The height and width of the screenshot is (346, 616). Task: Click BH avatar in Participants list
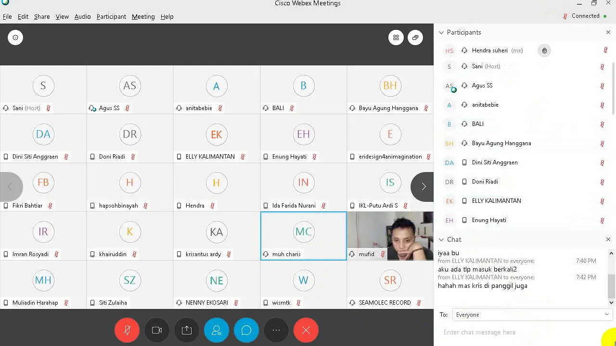(449, 143)
